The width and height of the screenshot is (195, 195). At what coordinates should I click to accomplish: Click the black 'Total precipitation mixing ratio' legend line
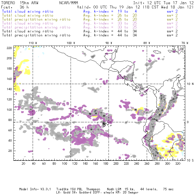(x=36, y=35)
